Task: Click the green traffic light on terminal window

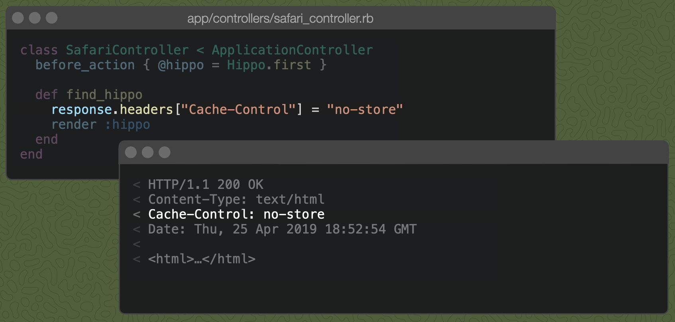Action: tap(164, 152)
